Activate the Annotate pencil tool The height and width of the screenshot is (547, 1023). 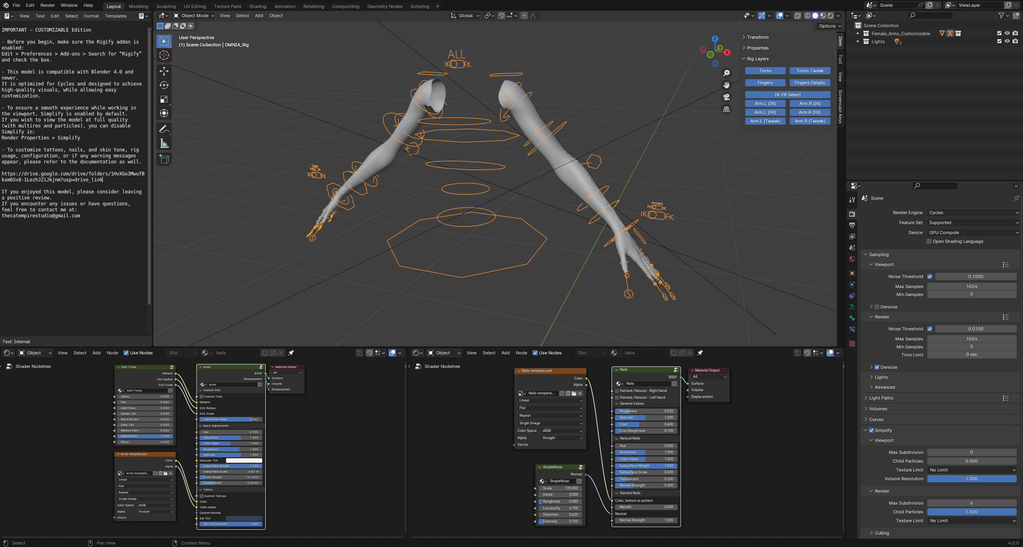164,129
